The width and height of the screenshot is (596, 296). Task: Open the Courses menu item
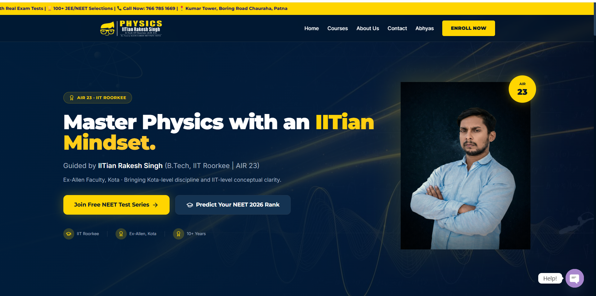click(x=338, y=28)
